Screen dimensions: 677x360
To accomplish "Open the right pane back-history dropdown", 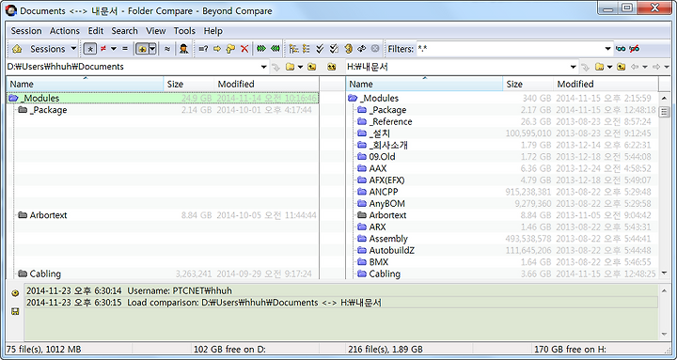I will coord(645,67).
